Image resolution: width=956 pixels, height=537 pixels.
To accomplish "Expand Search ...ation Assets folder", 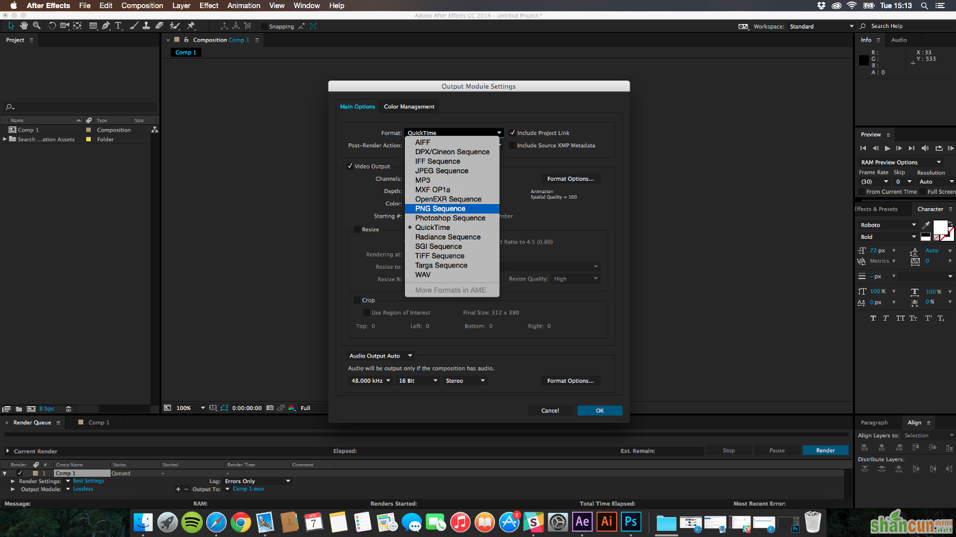I will coord(5,139).
